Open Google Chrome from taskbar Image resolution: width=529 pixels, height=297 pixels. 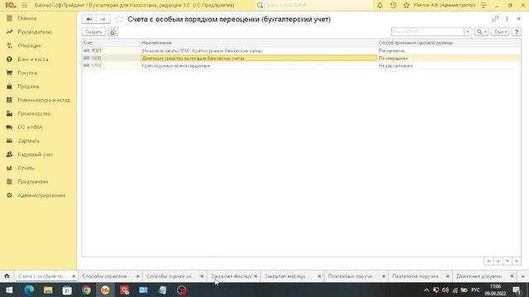tap(86, 290)
